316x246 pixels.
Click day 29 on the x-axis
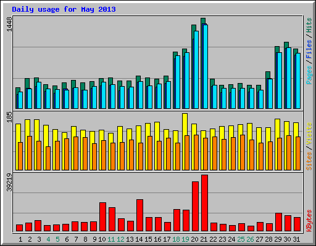[x=278, y=239]
